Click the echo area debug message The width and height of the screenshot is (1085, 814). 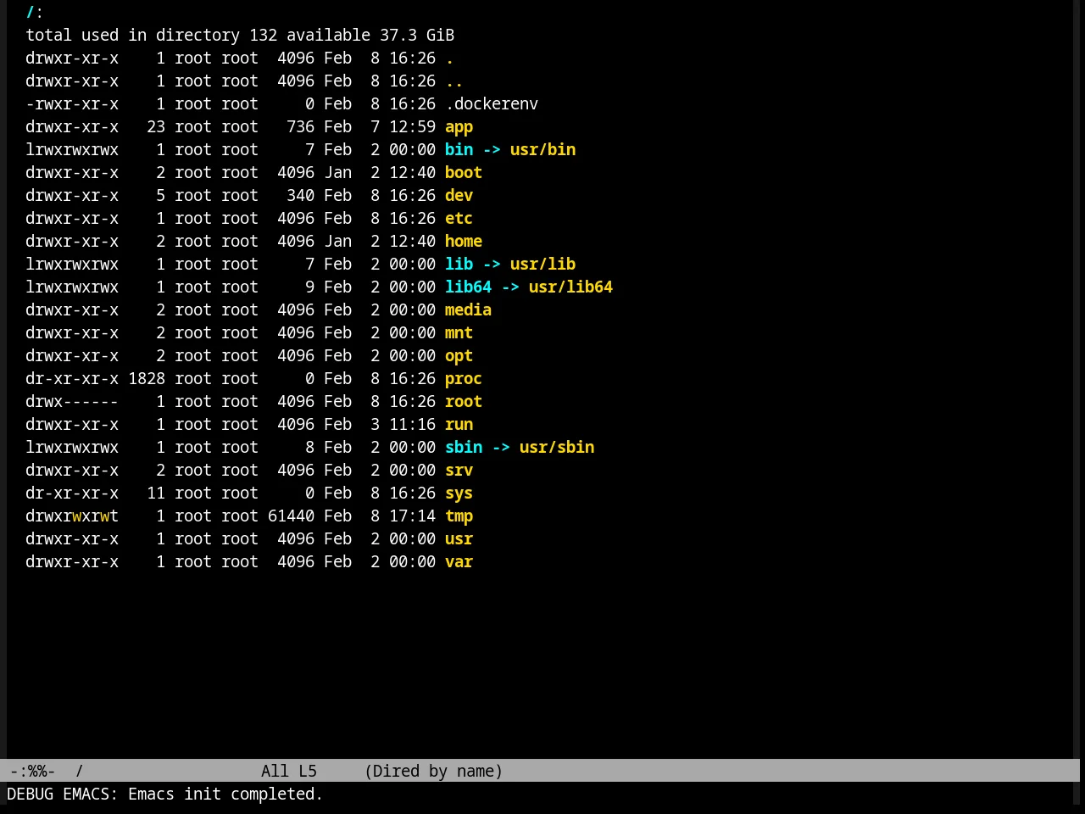pos(165,794)
